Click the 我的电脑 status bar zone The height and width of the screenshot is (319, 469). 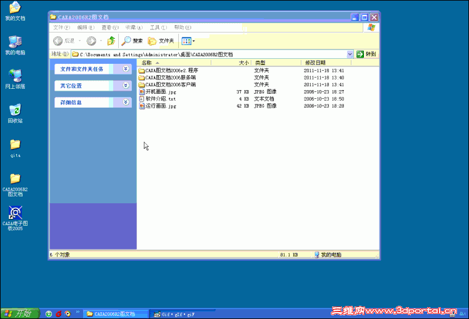pos(328,255)
